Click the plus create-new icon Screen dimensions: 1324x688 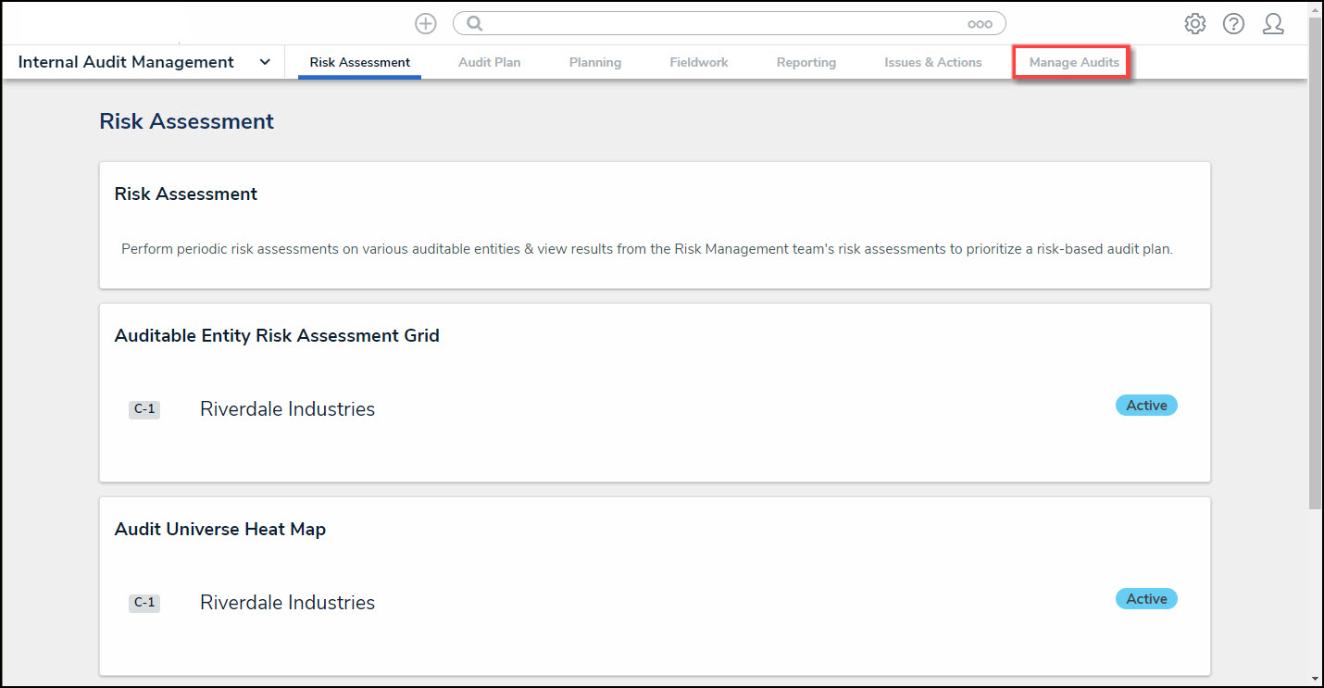pos(425,24)
